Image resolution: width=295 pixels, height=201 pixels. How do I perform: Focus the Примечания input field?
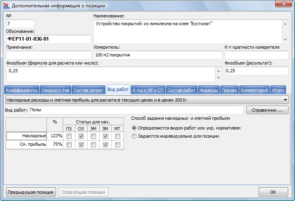[49, 55]
